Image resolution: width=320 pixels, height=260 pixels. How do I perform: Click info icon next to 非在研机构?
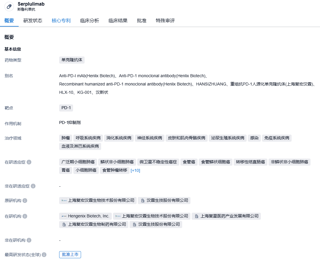29,240
